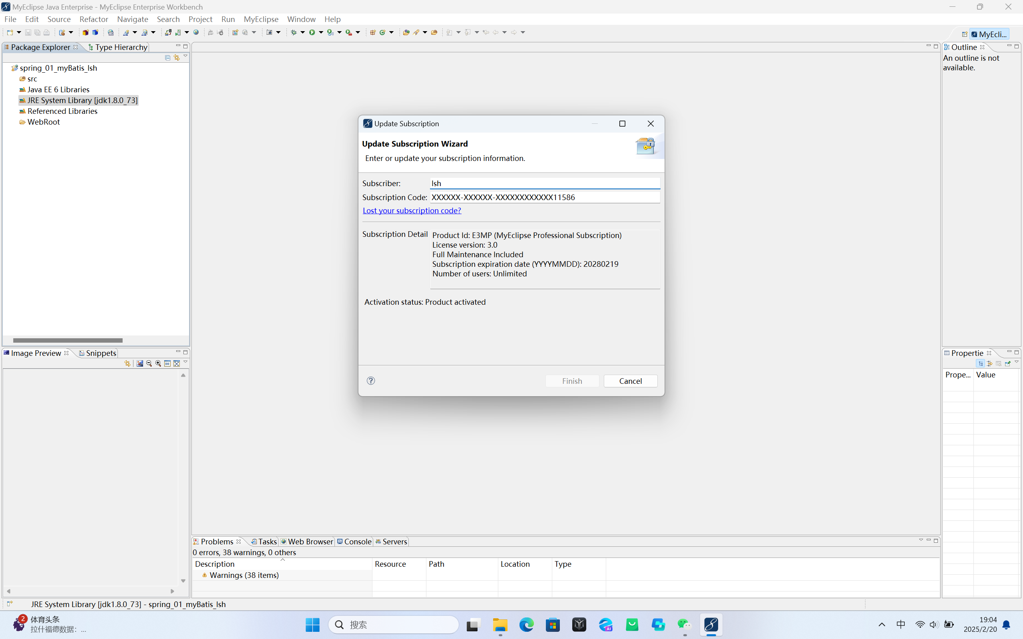Toggle the image background icon in Image Preview
Screen dimensions: 1023x639
point(139,363)
